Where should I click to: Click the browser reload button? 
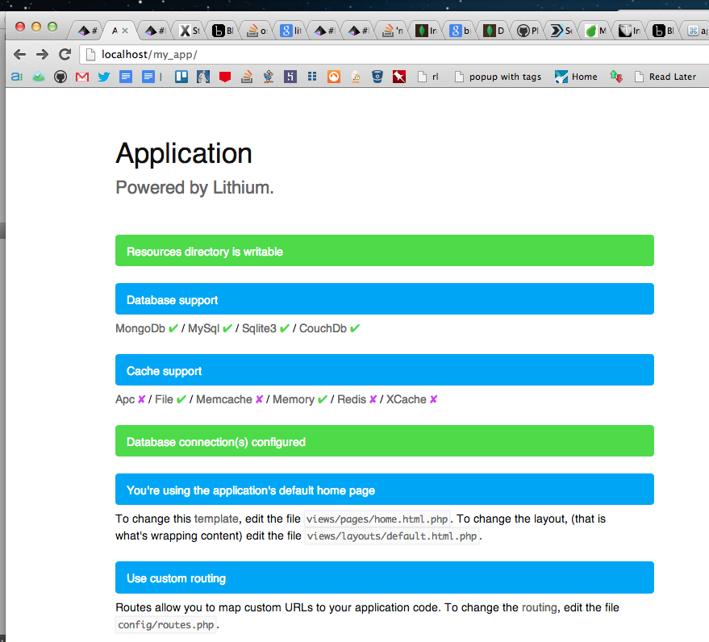coord(65,54)
